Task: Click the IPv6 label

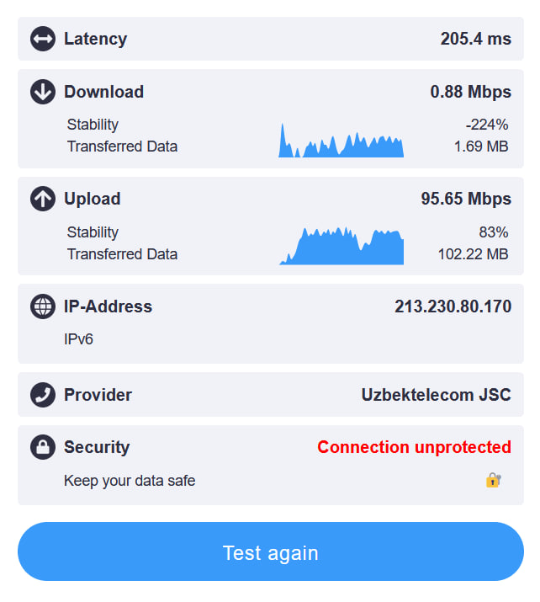Action: point(79,339)
